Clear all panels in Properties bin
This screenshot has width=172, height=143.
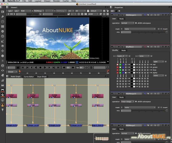click(119, 11)
